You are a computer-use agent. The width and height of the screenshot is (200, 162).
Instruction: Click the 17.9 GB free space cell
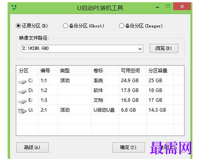click(x=130, y=90)
